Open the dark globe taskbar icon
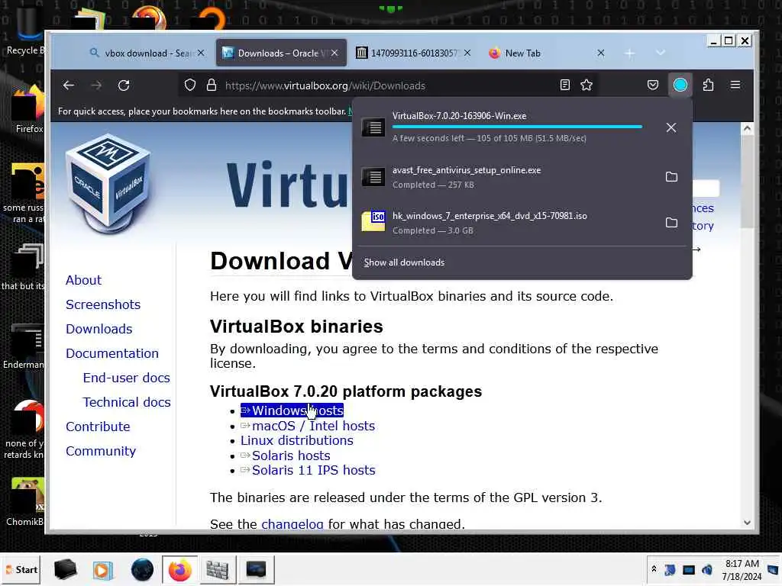The height and width of the screenshot is (586, 782). (x=142, y=569)
